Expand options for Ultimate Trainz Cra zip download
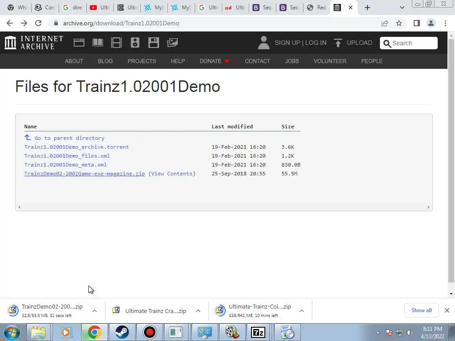455x341 pixels. click(198, 311)
